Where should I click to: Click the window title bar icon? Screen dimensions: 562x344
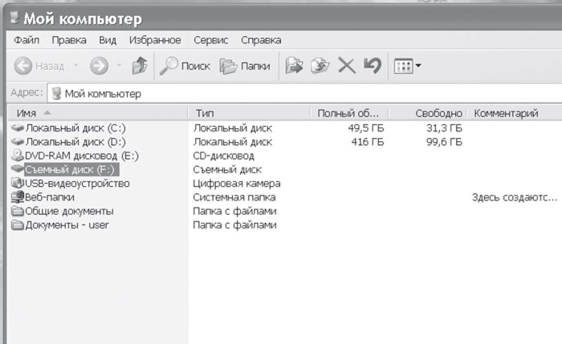tap(14, 18)
